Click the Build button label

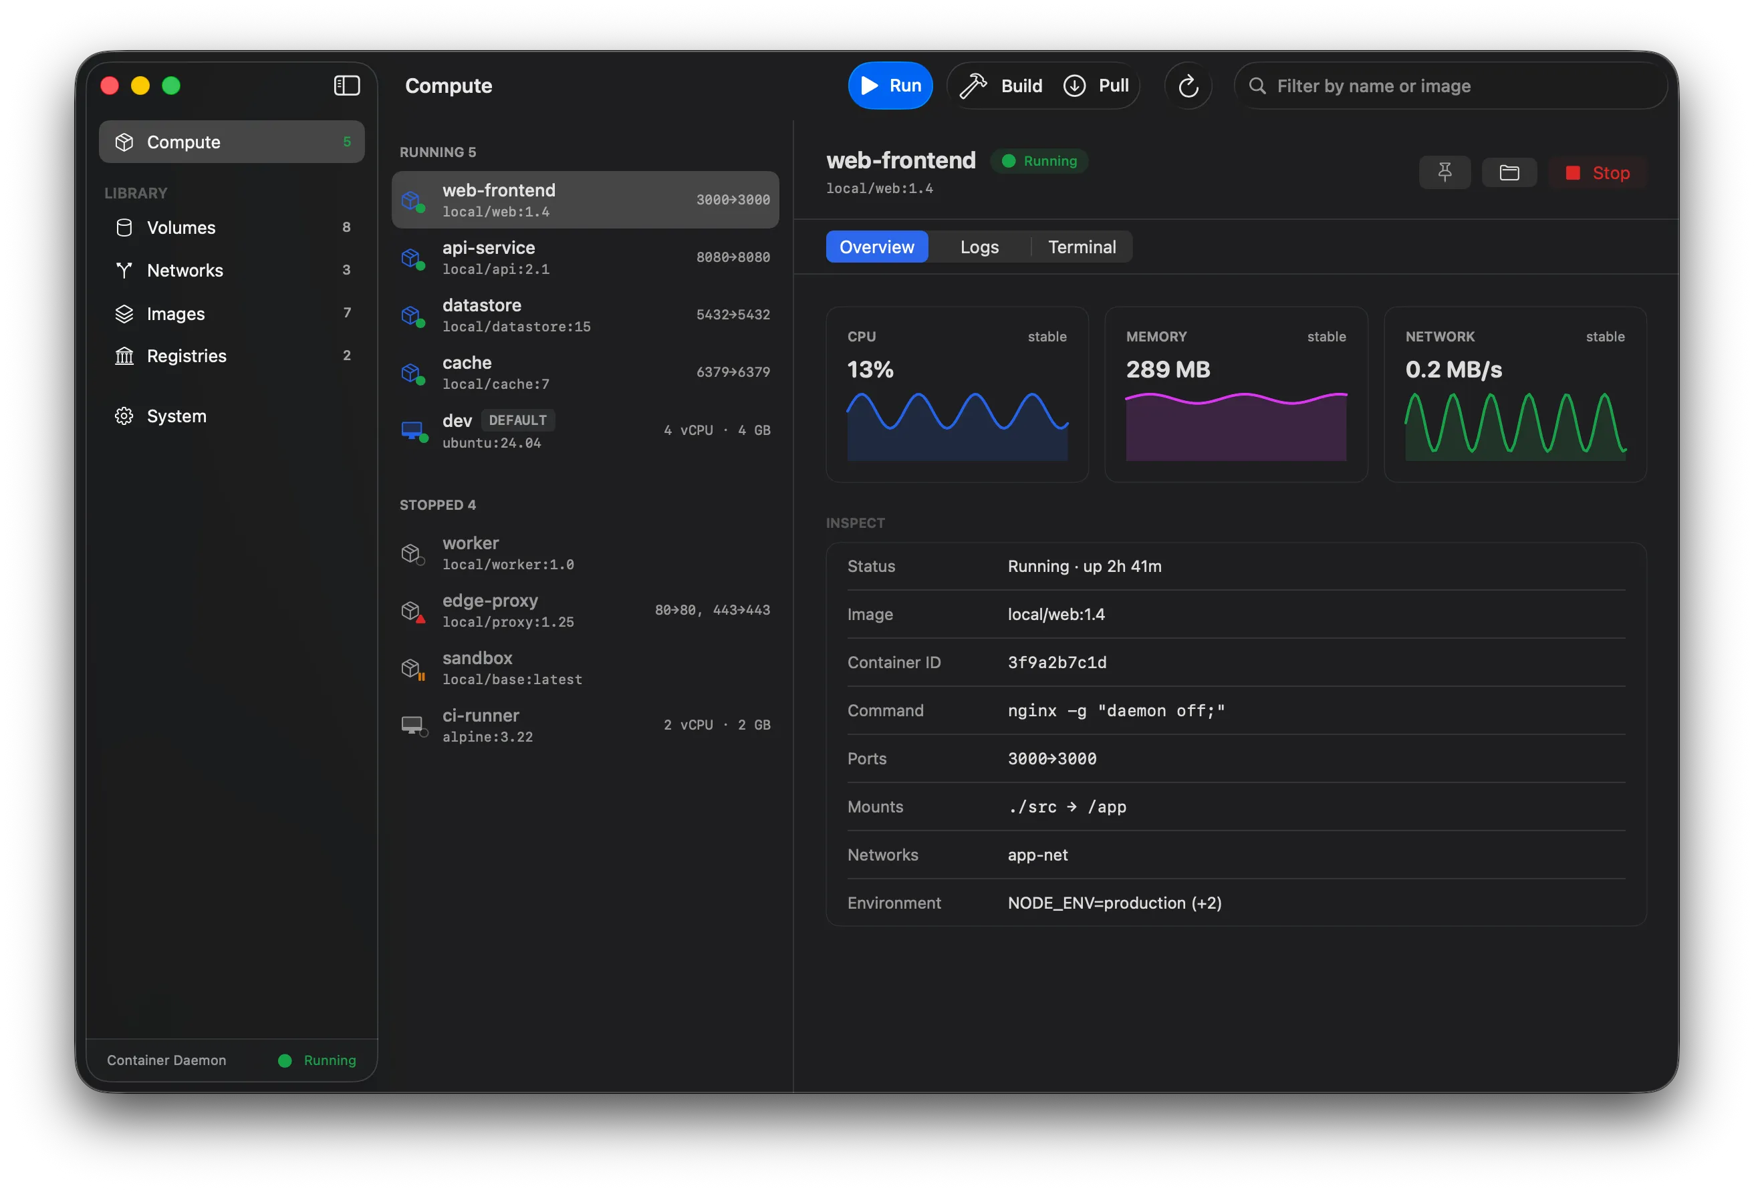(1021, 86)
